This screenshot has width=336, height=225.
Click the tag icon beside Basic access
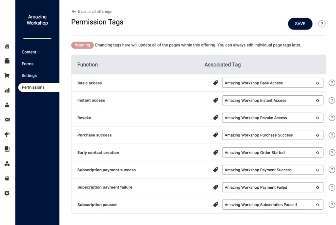pyautogui.click(x=216, y=83)
